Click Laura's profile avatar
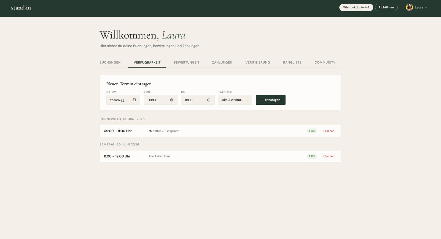This screenshot has height=239, width=441. tap(409, 7)
